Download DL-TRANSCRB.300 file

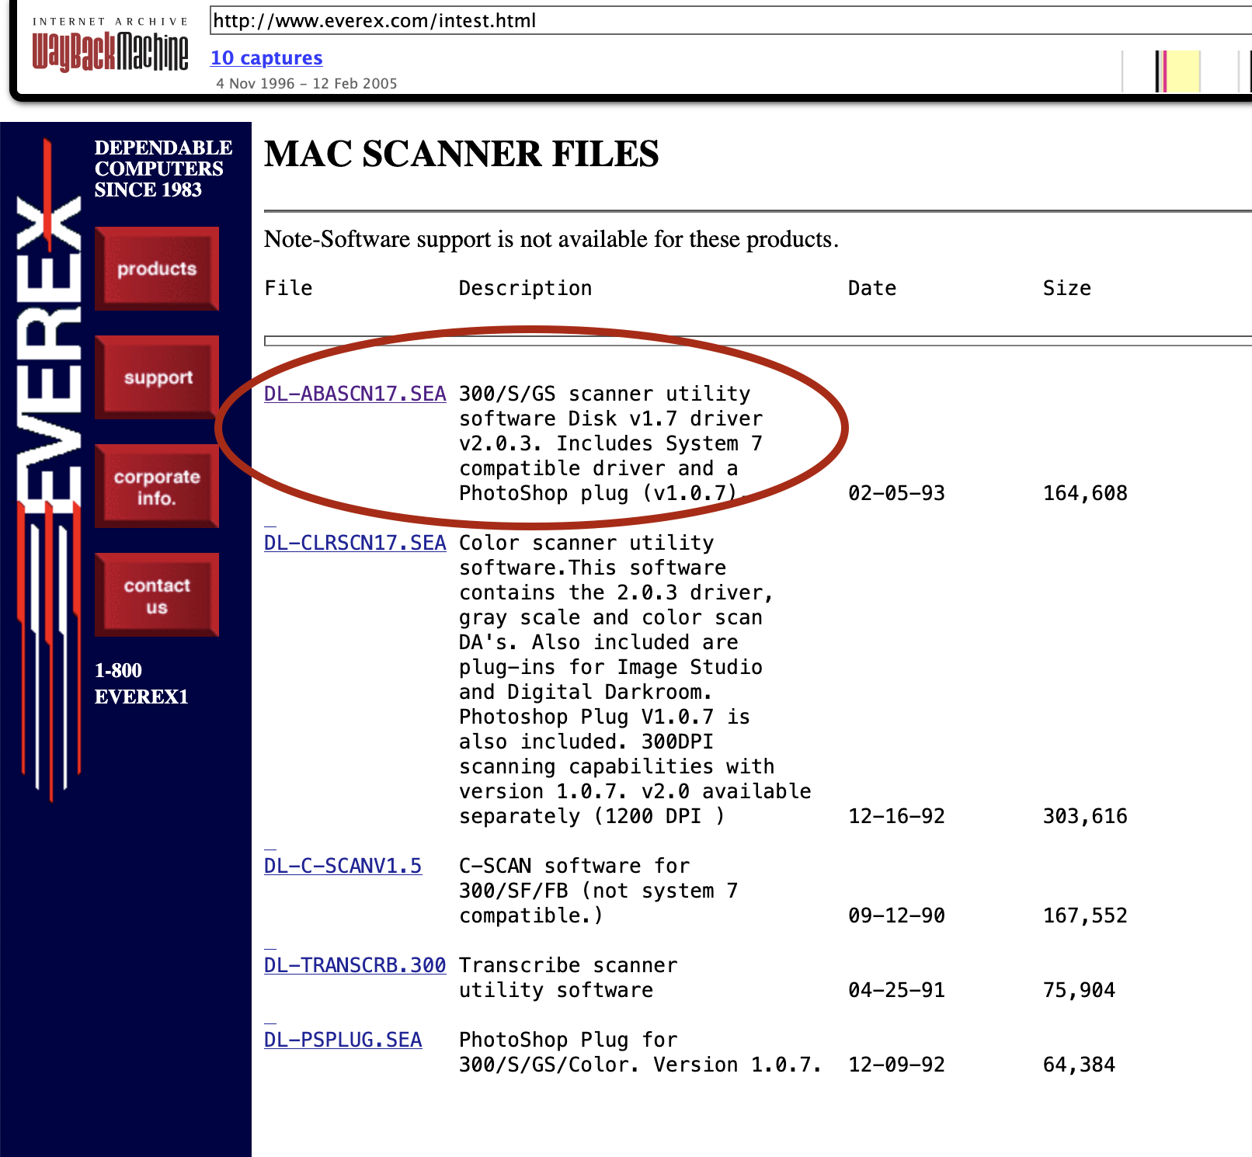pyautogui.click(x=355, y=965)
